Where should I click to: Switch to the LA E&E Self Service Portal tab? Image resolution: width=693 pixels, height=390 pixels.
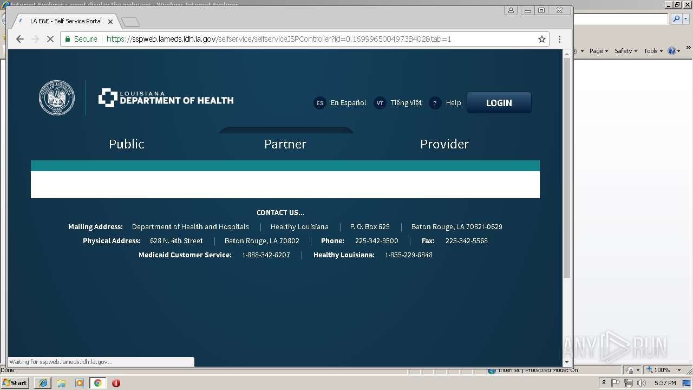pyautogui.click(x=66, y=22)
